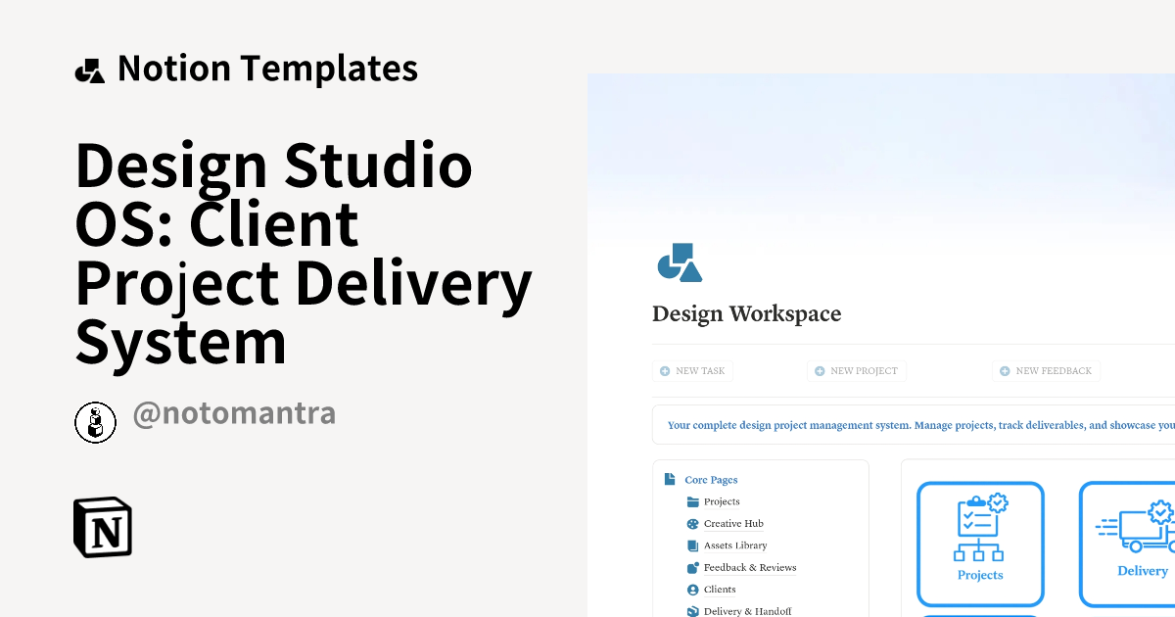This screenshot has height=617, width=1175.
Task: Click the icon beside Feedback & Reviews
Action: [x=693, y=567]
